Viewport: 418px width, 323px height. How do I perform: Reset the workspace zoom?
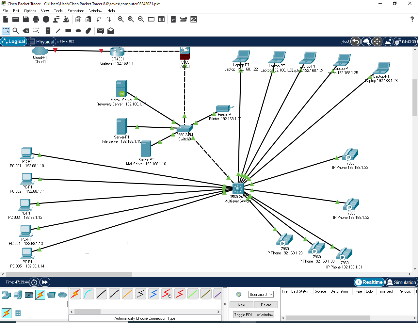point(131,20)
